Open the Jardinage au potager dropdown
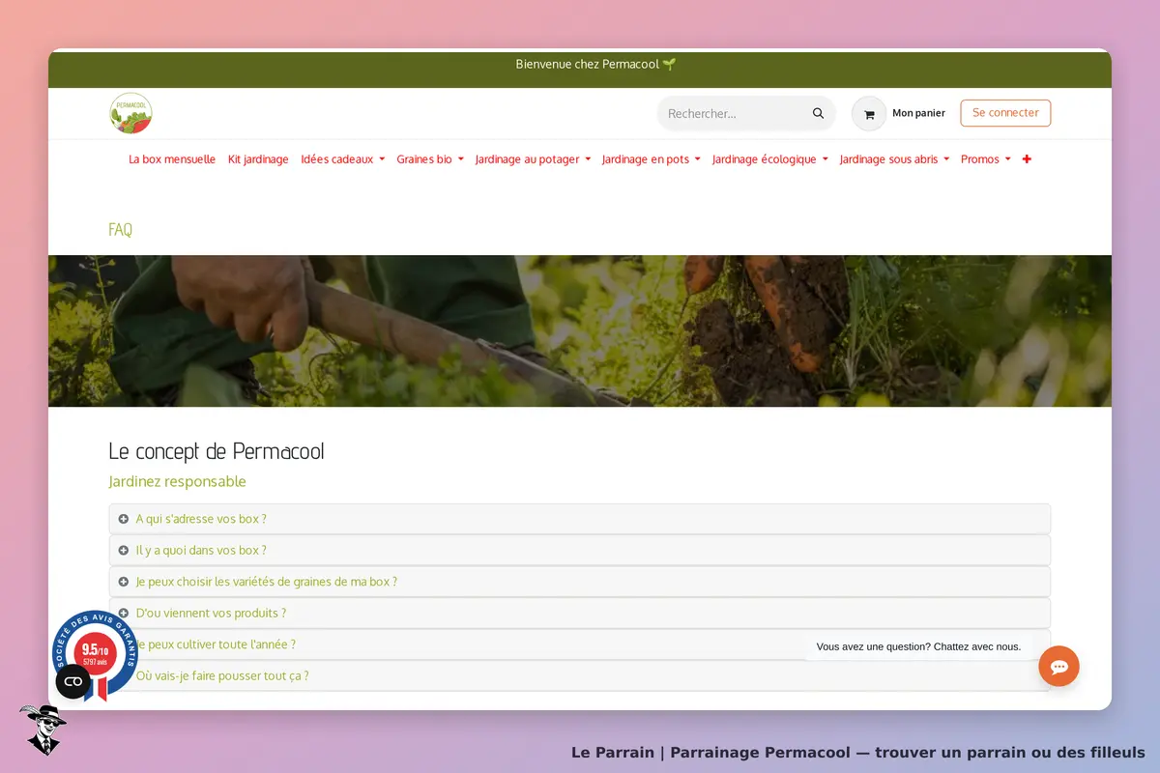Viewport: 1160px width, 773px height. point(533,159)
